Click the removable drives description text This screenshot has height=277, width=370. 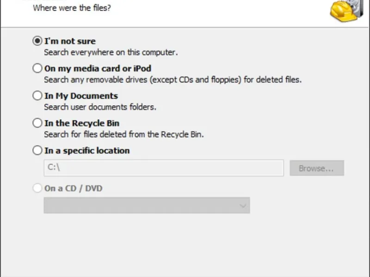pos(173,79)
